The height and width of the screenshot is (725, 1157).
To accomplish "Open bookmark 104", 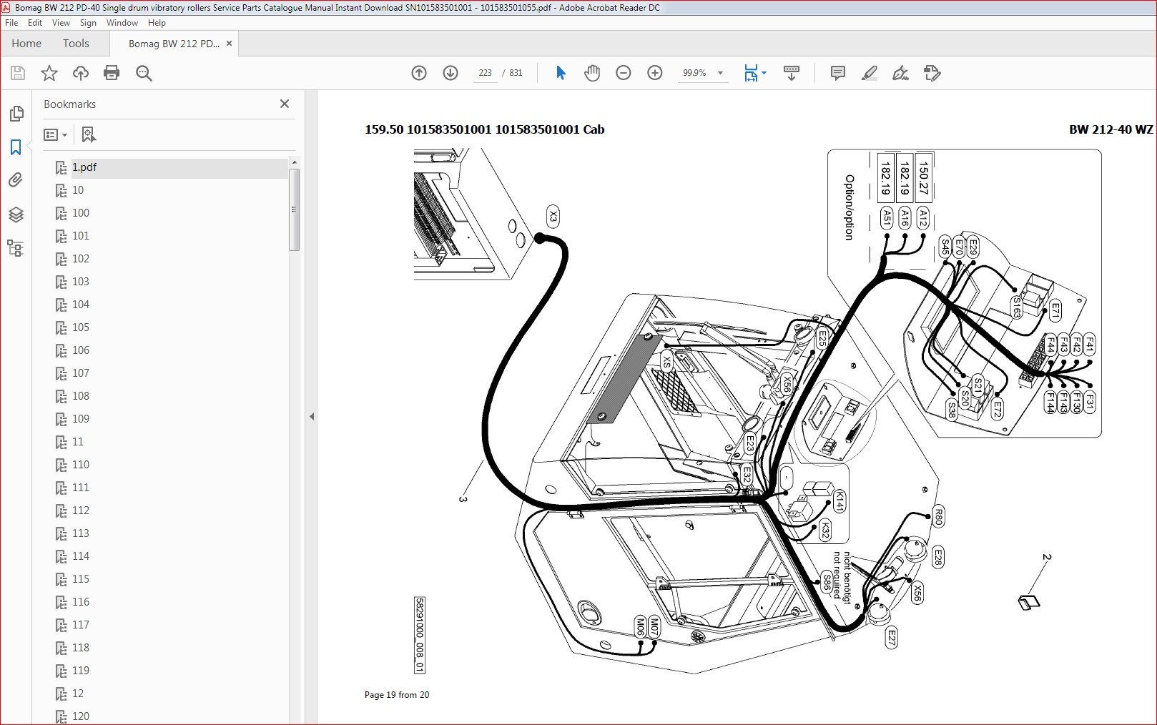I will [x=80, y=305].
